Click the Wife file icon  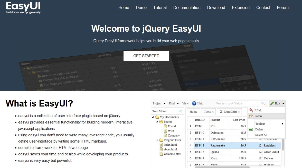[165, 131]
